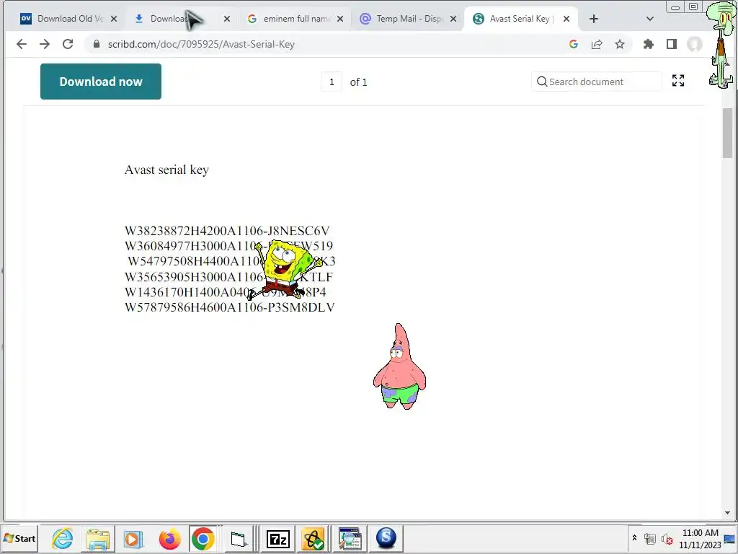Bookmark this tab with the star icon
This screenshot has height=554, width=738.
coord(620,44)
